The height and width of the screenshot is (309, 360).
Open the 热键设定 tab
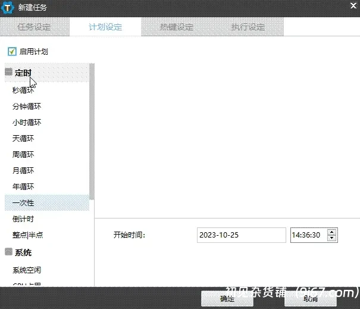click(x=177, y=27)
